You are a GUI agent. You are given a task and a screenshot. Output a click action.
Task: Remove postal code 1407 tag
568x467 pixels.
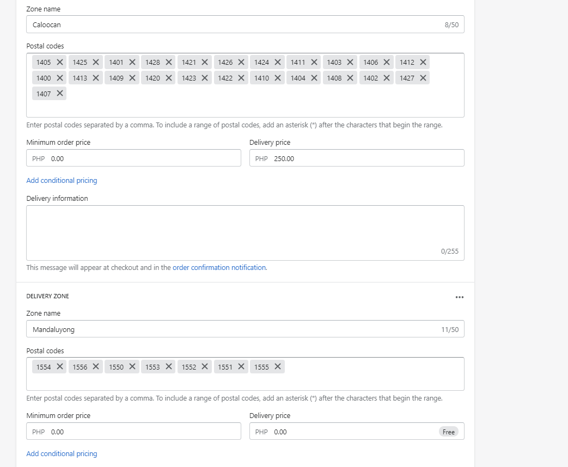click(60, 94)
